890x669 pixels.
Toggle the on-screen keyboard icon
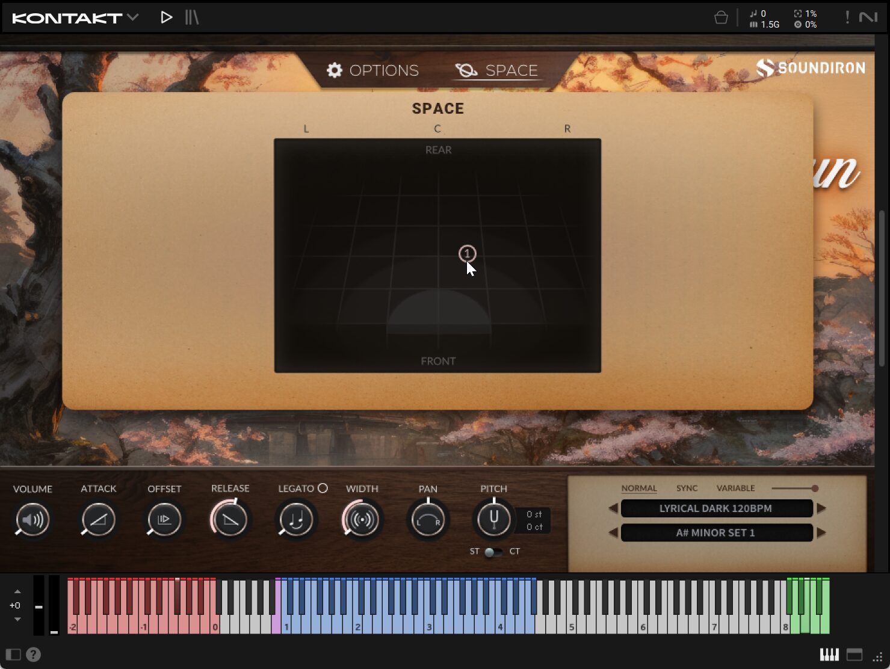point(829,655)
